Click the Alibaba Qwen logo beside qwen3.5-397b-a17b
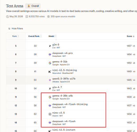This screenshot has width=137, height=132. [50, 80]
